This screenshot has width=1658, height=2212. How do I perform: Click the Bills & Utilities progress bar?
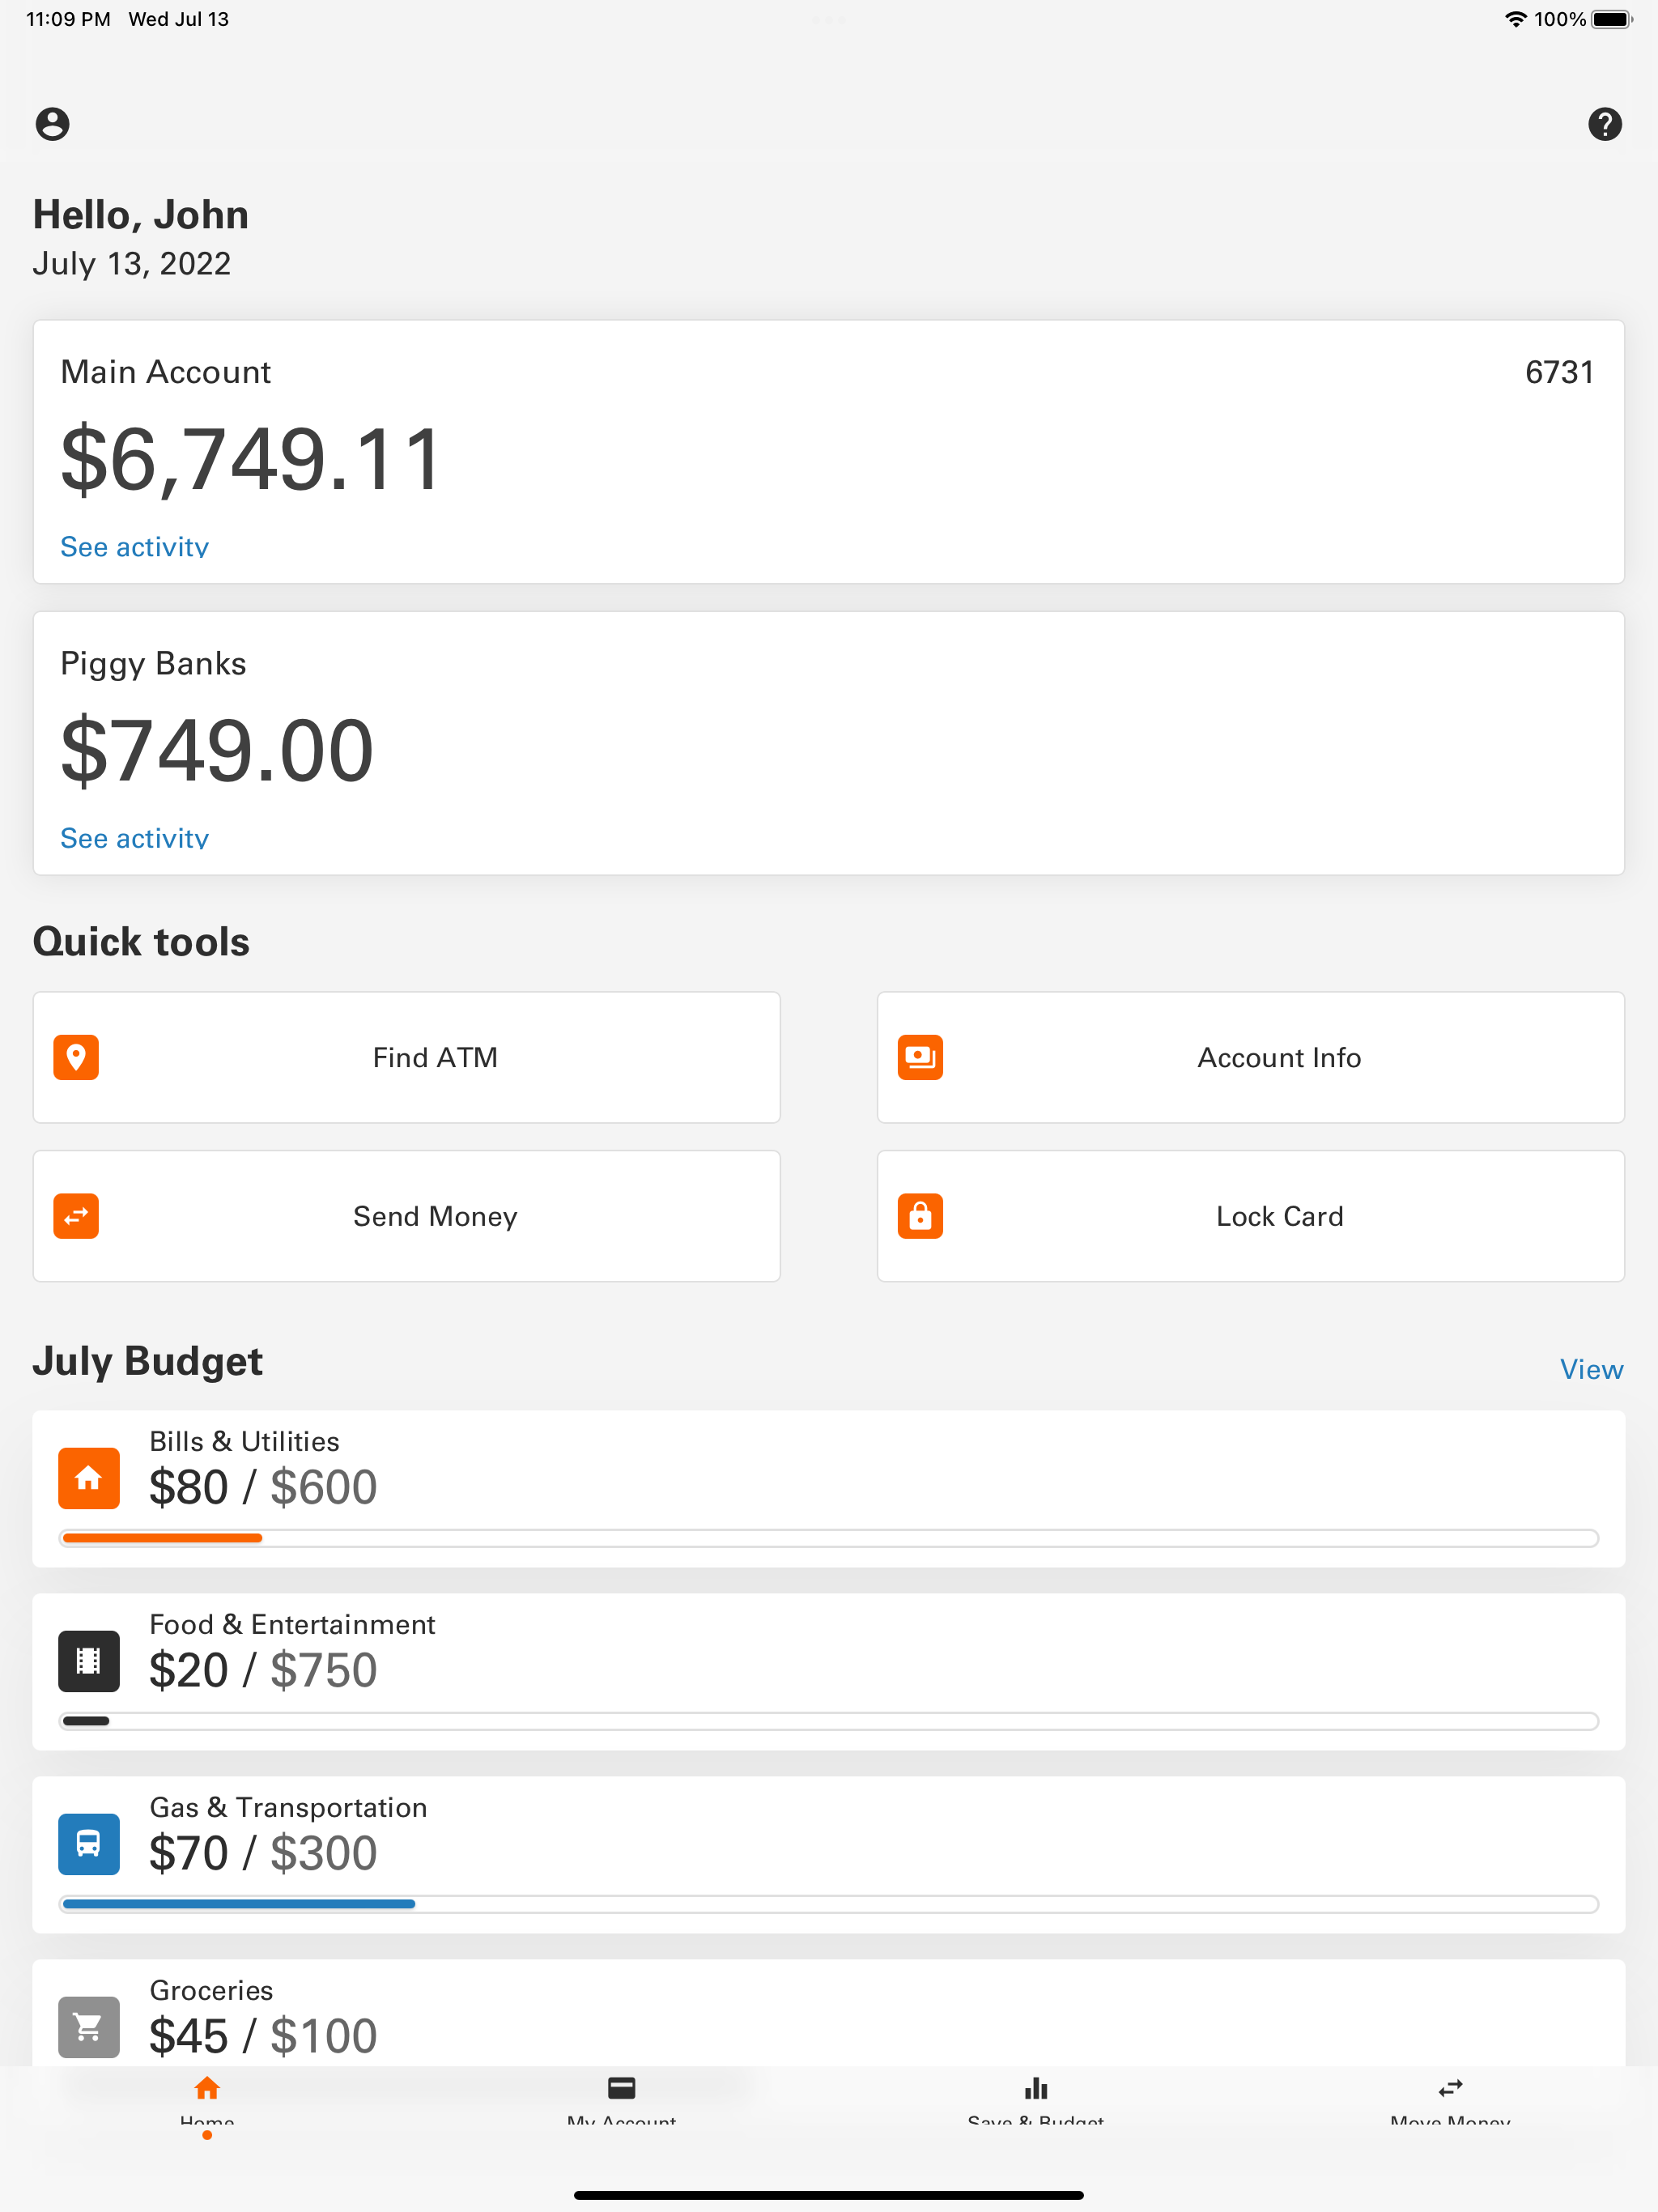pyautogui.click(x=828, y=1538)
